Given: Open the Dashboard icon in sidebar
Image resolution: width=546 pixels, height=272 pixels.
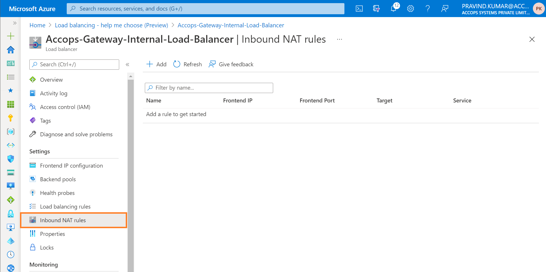Looking at the screenshot, I should pos(11,63).
